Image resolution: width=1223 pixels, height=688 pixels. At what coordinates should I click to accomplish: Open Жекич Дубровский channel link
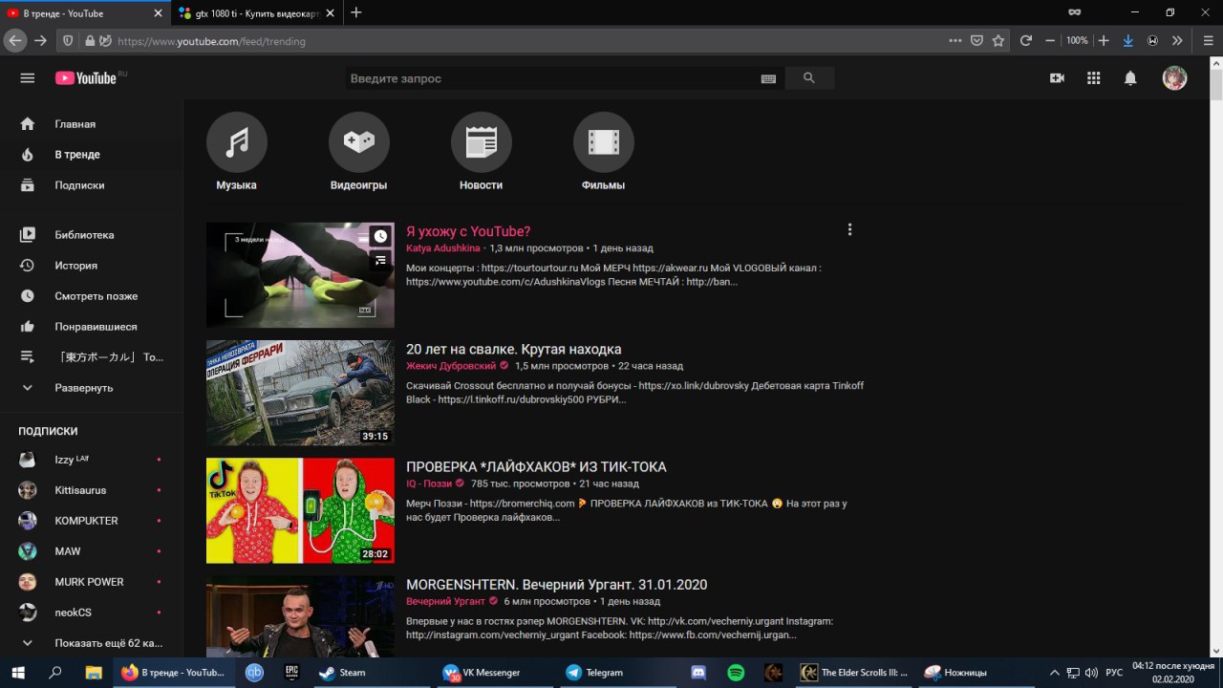(x=451, y=366)
